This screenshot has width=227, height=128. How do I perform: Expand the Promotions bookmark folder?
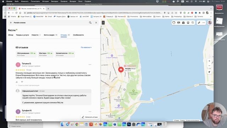pyautogui.click(x=133, y=17)
